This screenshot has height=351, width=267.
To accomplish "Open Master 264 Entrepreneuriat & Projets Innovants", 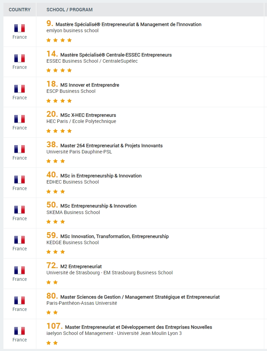I will tap(111, 146).
